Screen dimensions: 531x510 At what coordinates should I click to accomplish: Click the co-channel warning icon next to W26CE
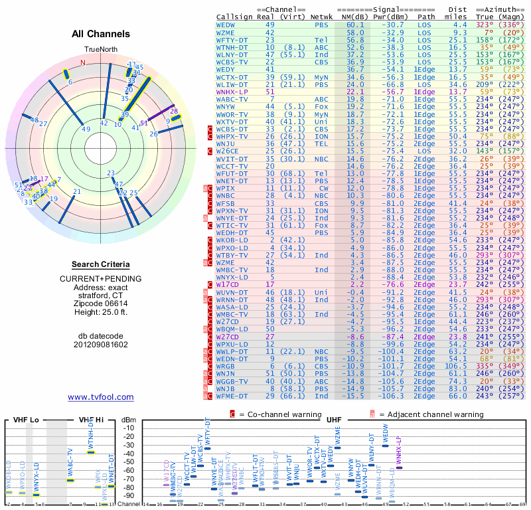click(210, 151)
